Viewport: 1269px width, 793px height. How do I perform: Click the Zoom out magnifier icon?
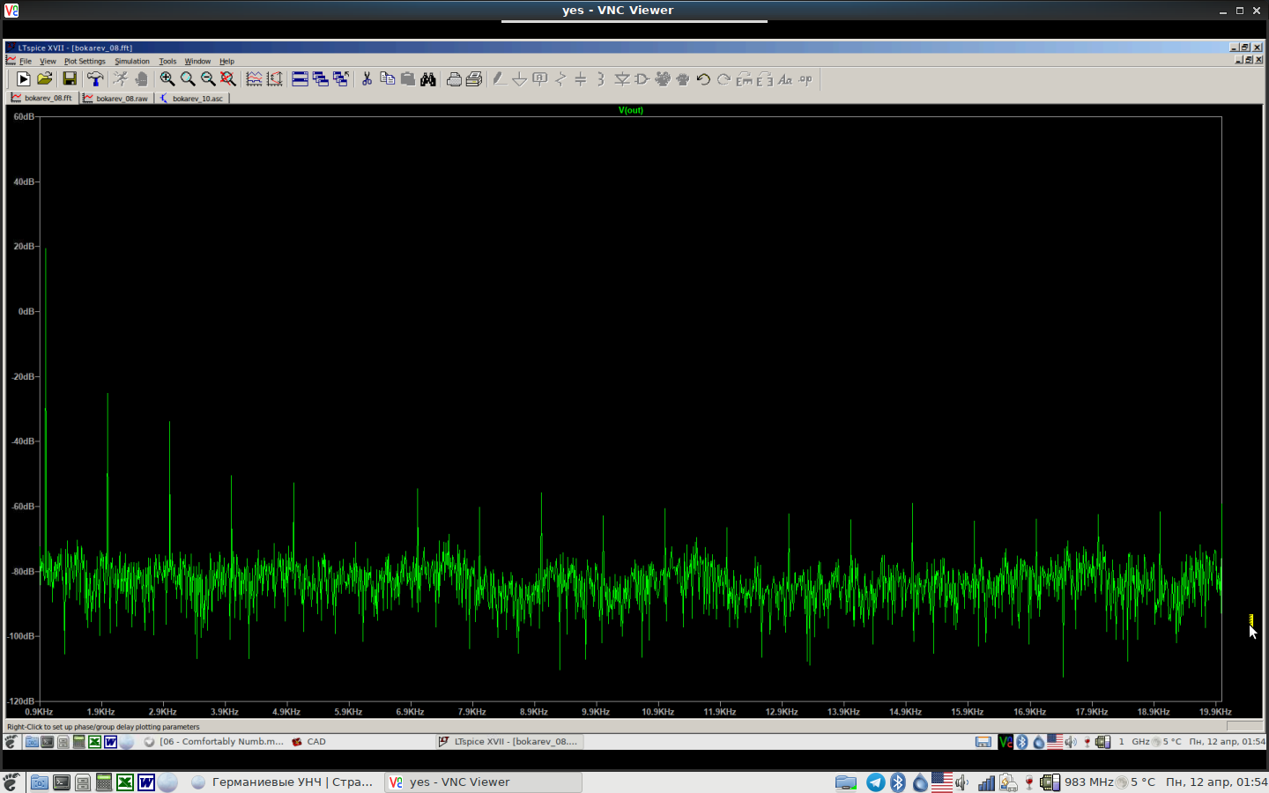point(208,79)
